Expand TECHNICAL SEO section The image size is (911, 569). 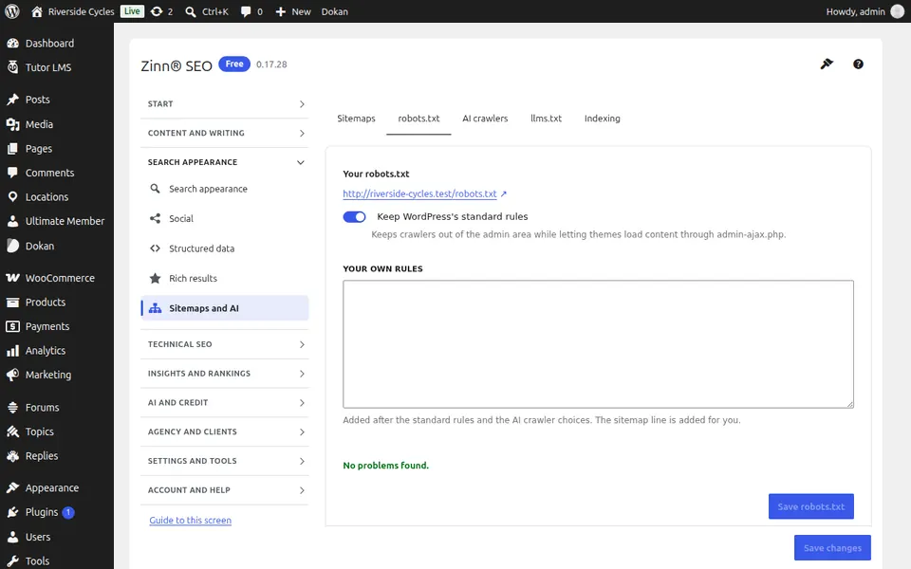click(225, 344)
